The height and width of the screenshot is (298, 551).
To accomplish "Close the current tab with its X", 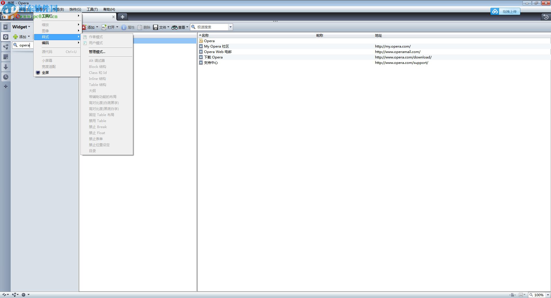I will pyautogui.click(x=113, y=17).
